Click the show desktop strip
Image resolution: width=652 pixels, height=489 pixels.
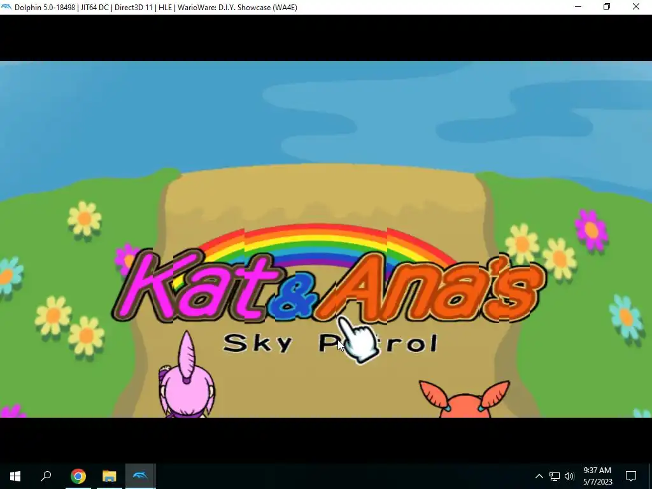[x=650, y=476]
